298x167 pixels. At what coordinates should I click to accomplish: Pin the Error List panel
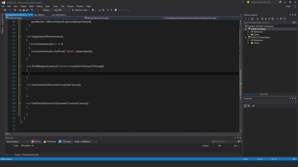click(x=237, y=138)
